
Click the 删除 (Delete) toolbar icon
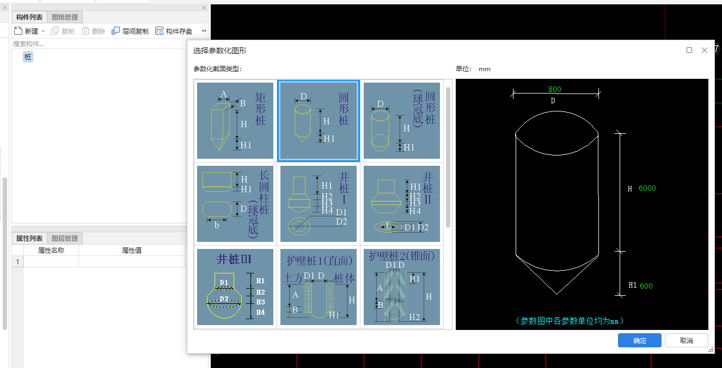(85, 31)
